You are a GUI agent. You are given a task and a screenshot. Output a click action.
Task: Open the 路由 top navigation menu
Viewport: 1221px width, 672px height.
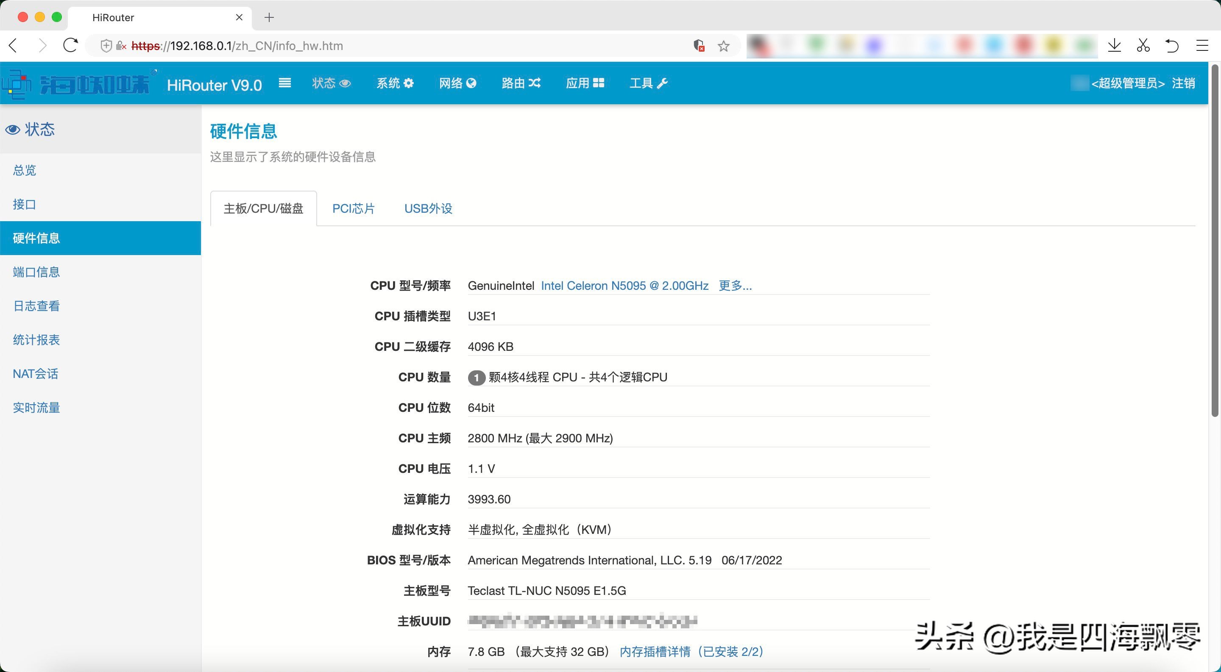(521, 83)
